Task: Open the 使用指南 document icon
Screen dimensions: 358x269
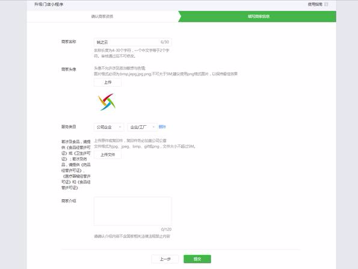Action: 326,4
